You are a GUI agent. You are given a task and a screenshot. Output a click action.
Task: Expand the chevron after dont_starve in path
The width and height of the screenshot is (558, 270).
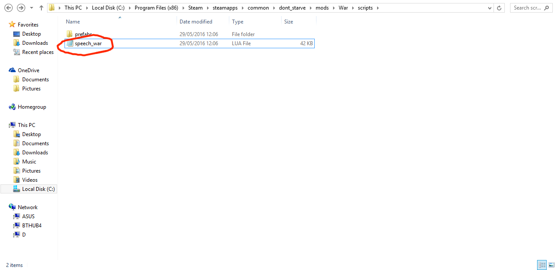310,8
